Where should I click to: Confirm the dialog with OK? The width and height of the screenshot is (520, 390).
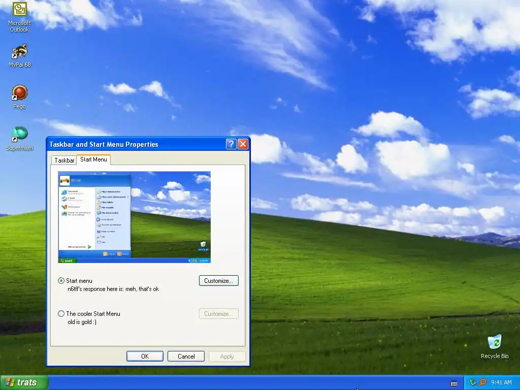[145, 356]
